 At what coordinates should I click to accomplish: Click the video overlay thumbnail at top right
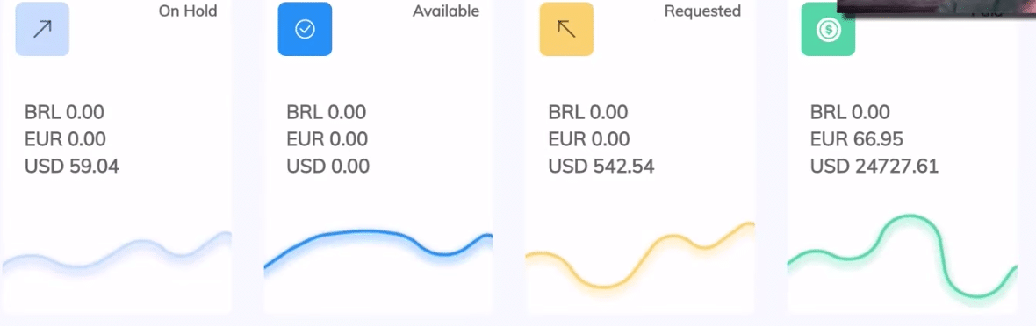(x=936, y=8)
